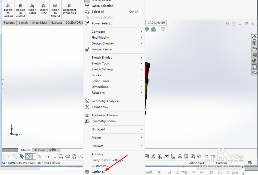The height and width of the screenshot is (175, 258).
Task: Open the Custom unit system dropdown
Action: 224,163
